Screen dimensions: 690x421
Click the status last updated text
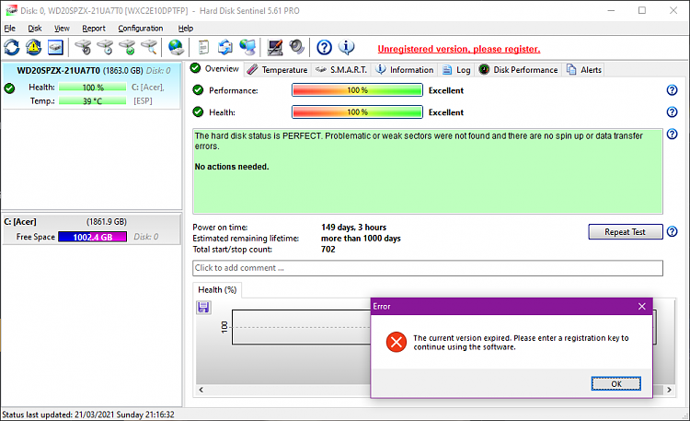pyautogui.click(x=88, y=415)
